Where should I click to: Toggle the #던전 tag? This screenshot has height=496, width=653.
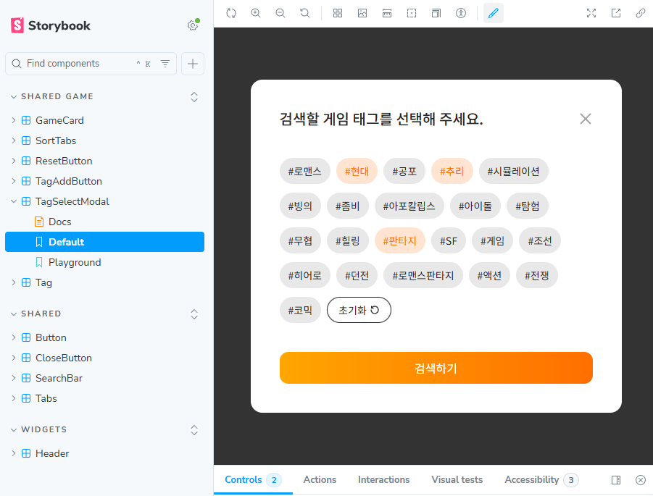tap(357, 275)
